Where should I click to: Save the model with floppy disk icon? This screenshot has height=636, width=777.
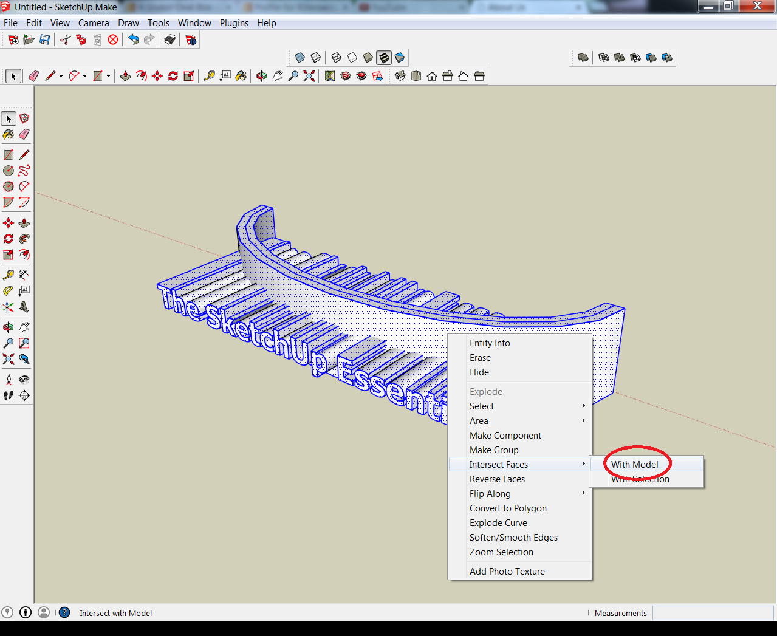(x=45, y=39)
